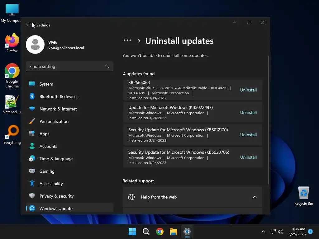Click the VM6@collabnet.local account text

[x=66, y=48]
